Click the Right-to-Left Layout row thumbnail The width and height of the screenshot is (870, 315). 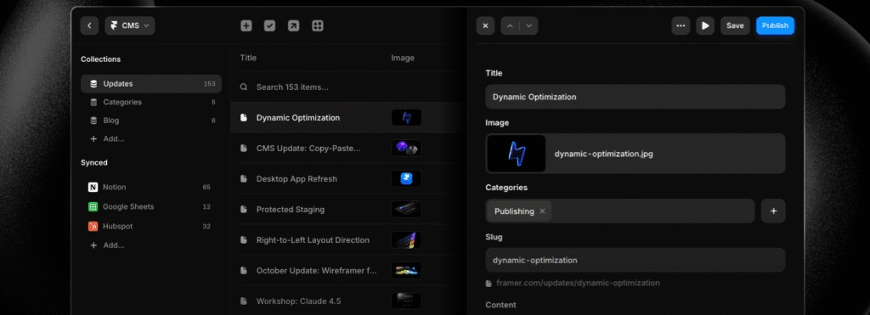click(406, 239)
